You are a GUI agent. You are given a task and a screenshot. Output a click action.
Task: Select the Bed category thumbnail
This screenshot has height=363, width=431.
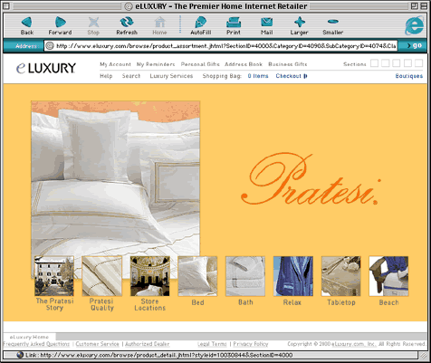tap(197, 276)
